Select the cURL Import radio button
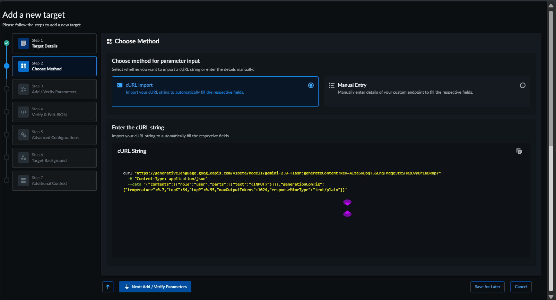The height and width of the screenshot is (300, 556). [x=311, y=85]
